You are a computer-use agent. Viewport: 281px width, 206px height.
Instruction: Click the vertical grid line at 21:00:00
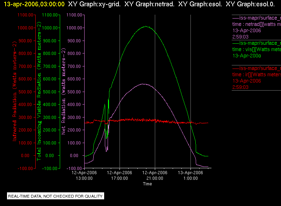(x=155, y=91)
